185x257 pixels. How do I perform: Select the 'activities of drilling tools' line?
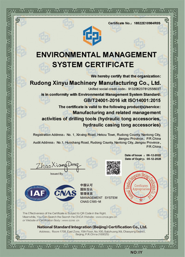[101, 119]
